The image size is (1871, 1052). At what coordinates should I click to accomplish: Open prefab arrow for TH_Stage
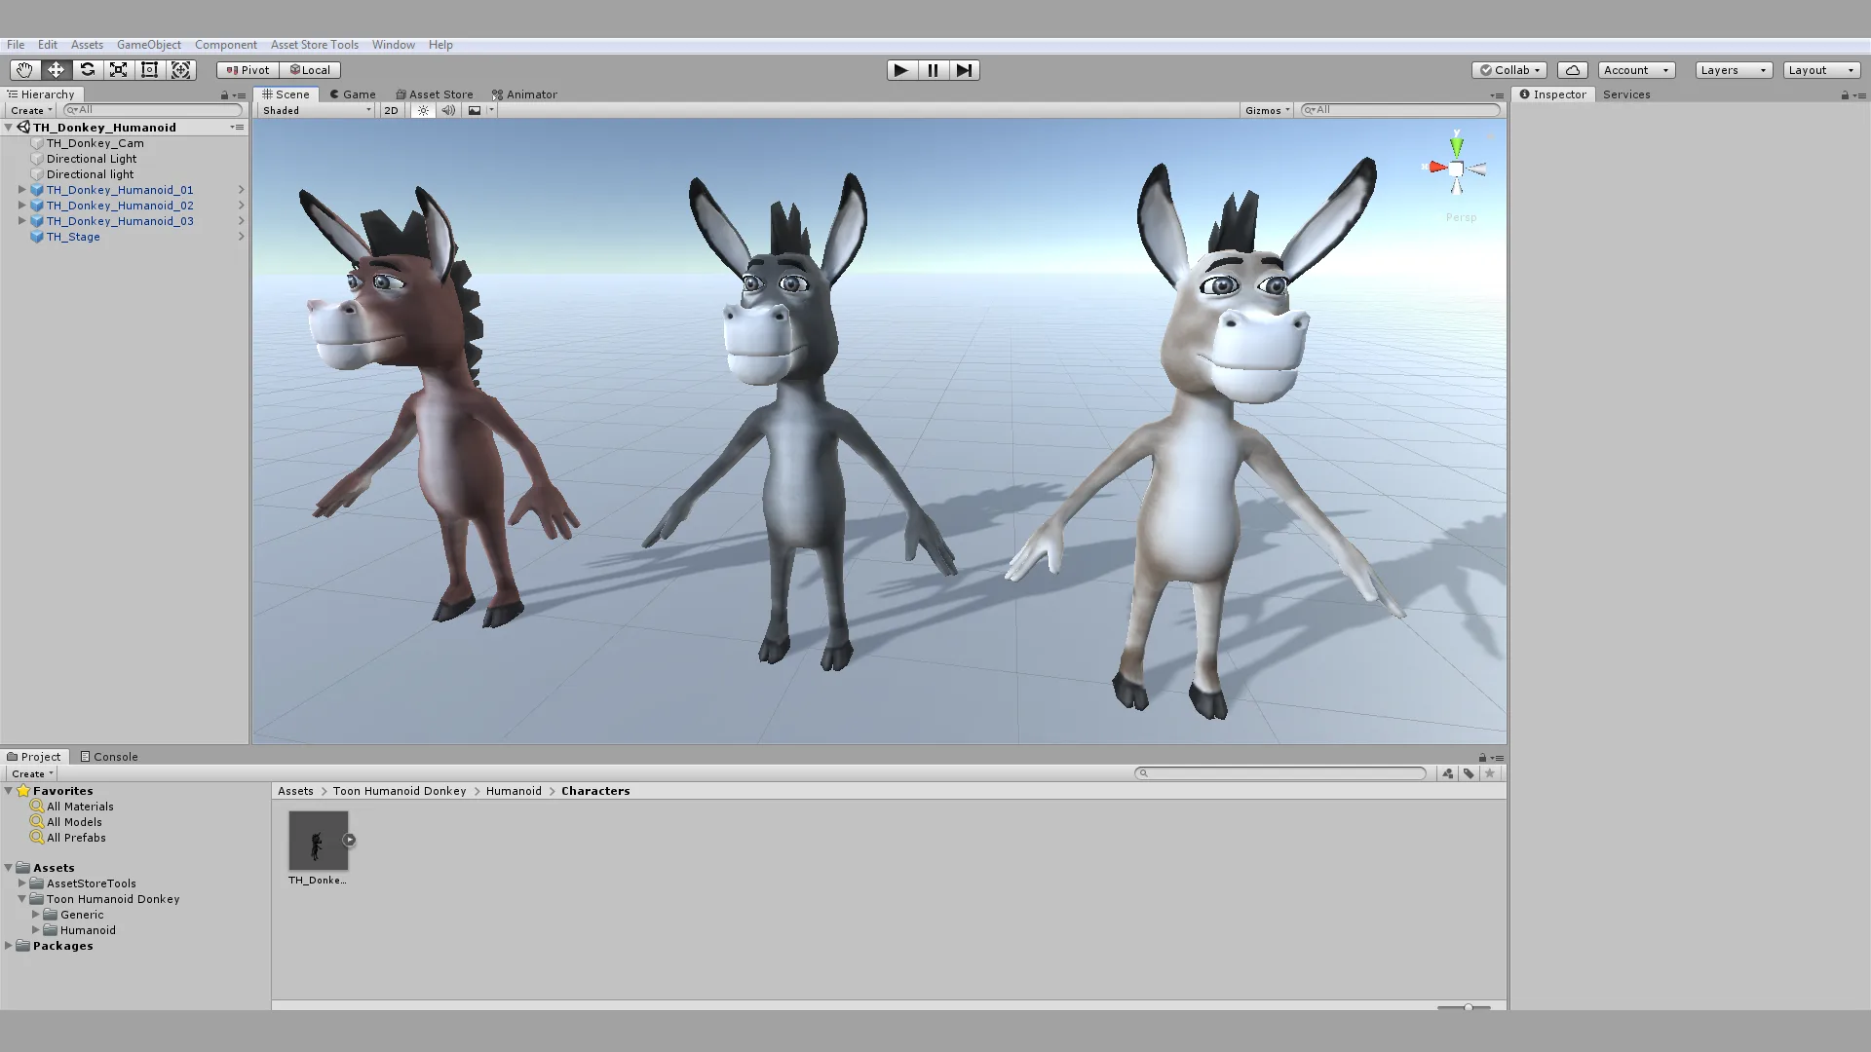click(x=241, y=237)
